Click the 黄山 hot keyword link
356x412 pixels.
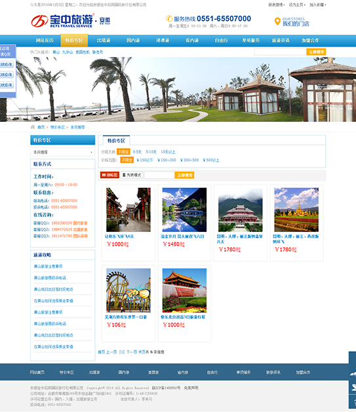(56, 52)
